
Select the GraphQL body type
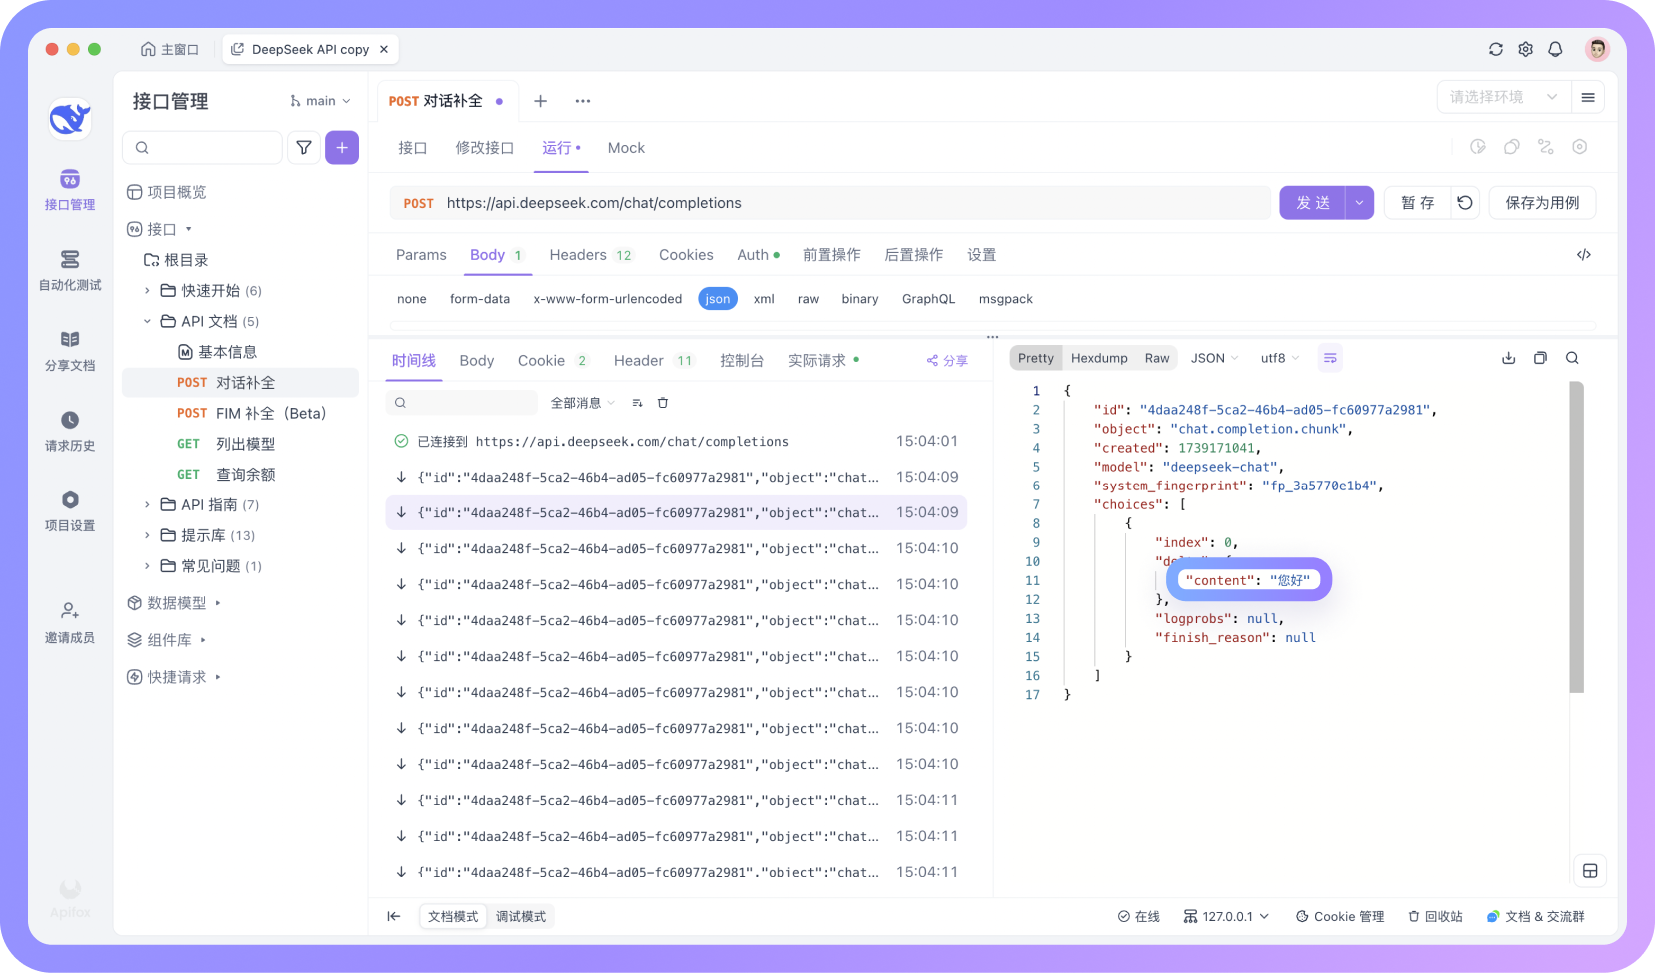point(928,299)
